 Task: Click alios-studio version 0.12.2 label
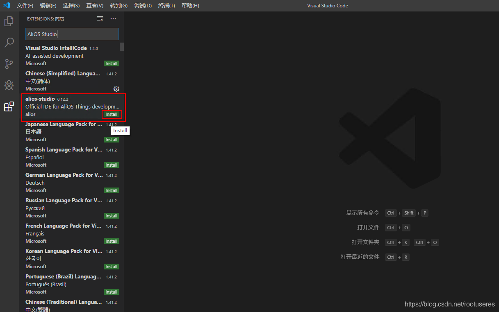coord(63,99)
